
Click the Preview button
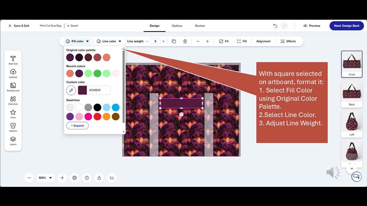click(312, 26)
